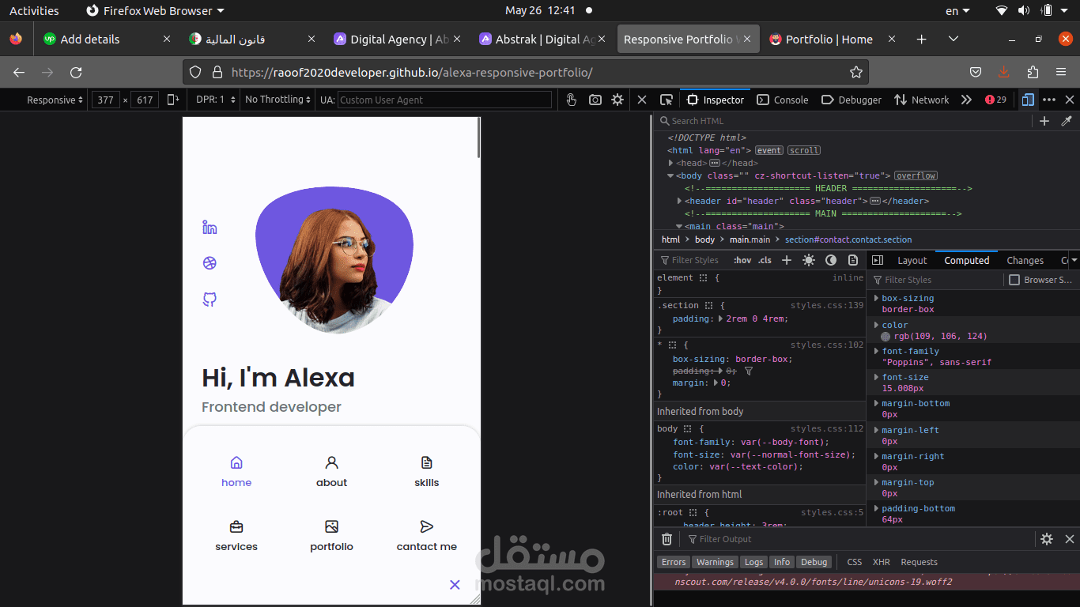Select the element picker tool in DevTools
1080x607 pixels.
pos(667,99)
